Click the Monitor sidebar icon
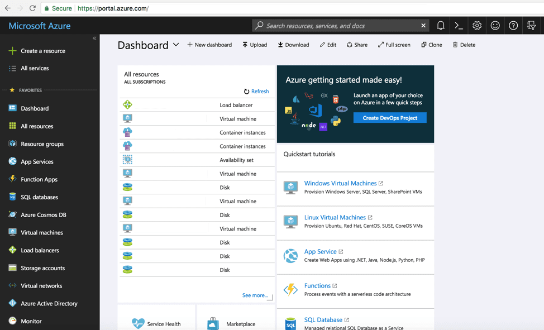The image size is (544, 330). point(12,321)
